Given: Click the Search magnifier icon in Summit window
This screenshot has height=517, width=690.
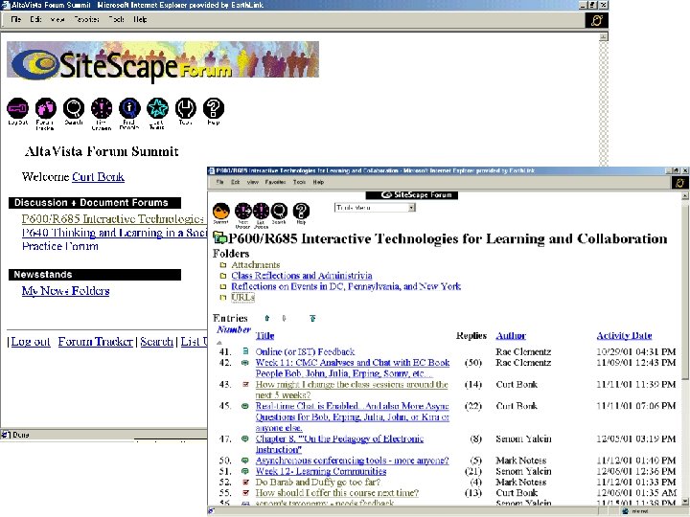Looking at the screenshot, I should (74, 108).
